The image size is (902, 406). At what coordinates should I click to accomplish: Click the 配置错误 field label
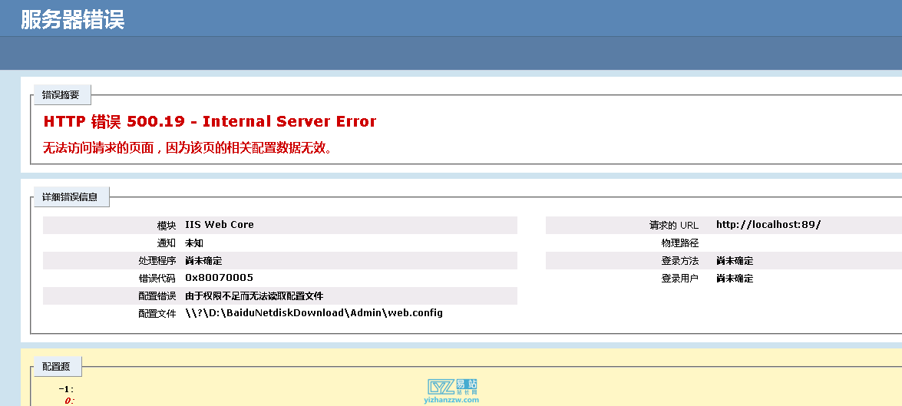[x=157, y=296]
